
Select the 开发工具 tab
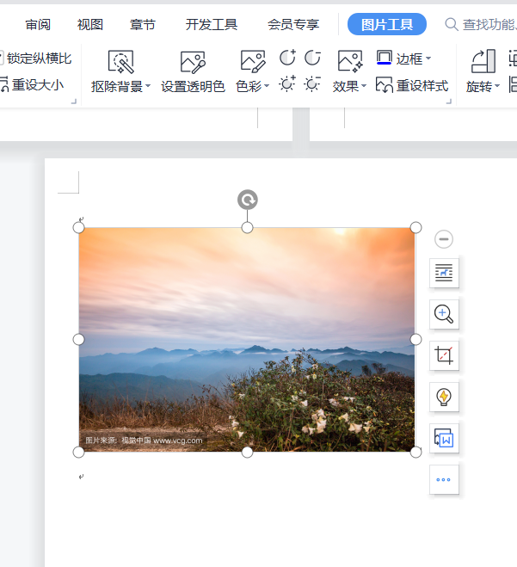point(212,25)
